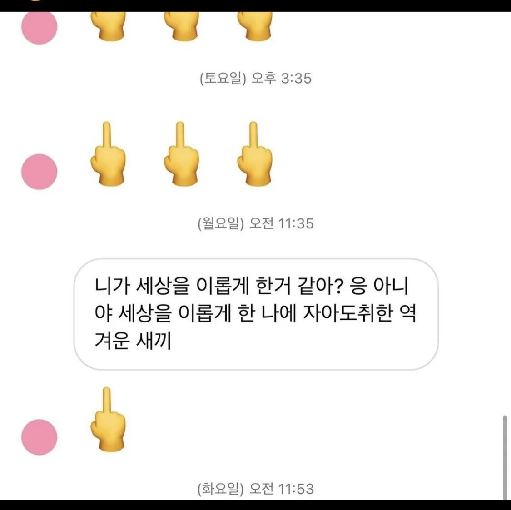Click the word 니가 starting the message
Viewport: 511px width, 510px height.
point(113,286)
